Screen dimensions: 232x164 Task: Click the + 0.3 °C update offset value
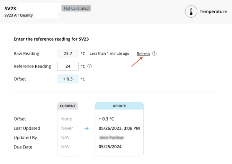(106, 119)
